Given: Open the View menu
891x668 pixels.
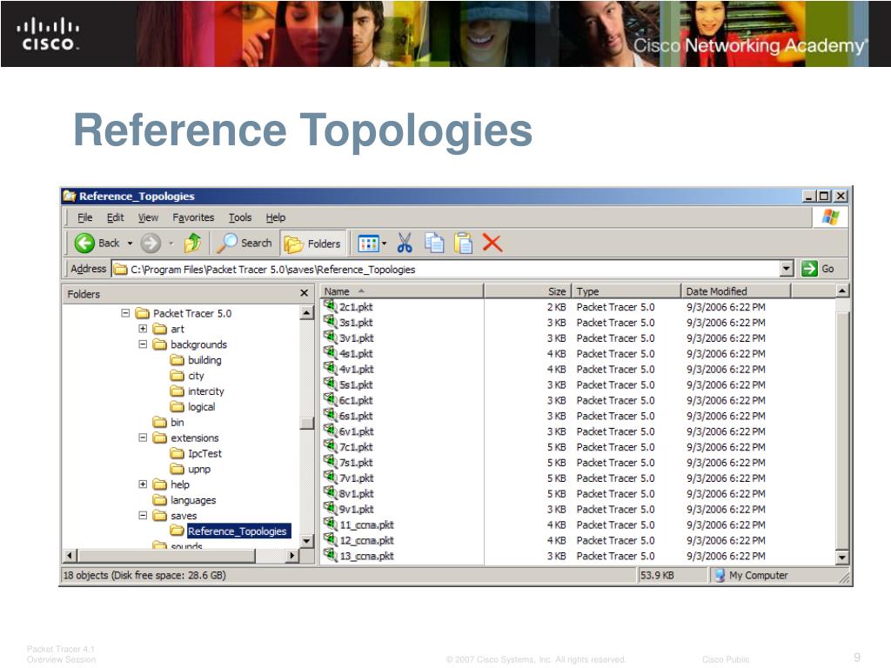Looking at the screenshot, I should click(x=148, y=217).
